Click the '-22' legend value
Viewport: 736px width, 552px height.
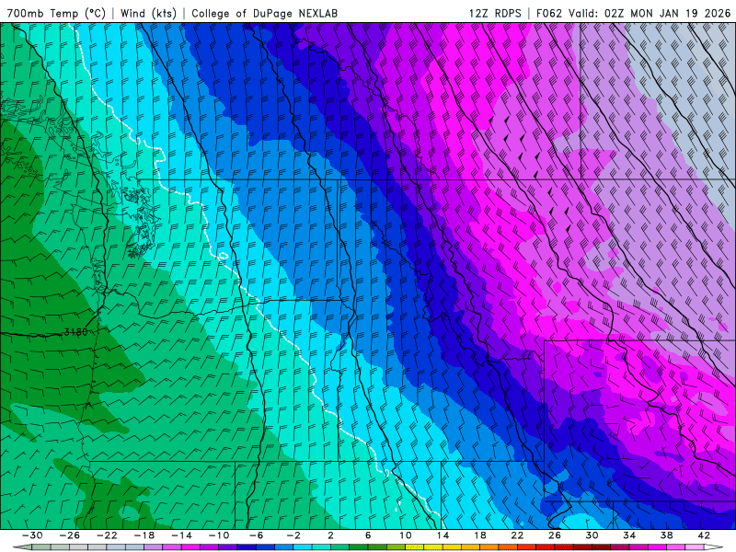[x=107, y=535]
